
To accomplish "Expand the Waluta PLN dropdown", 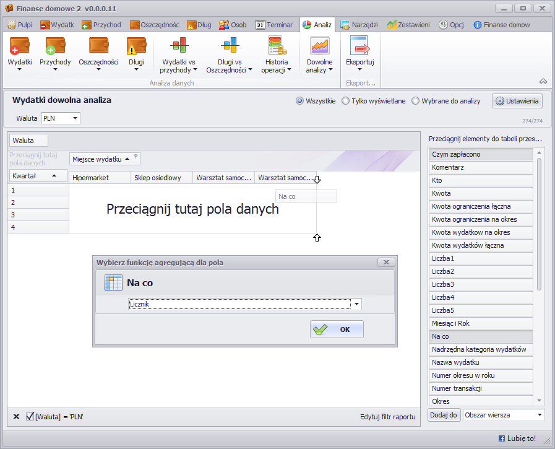I will tap(75, 118).
